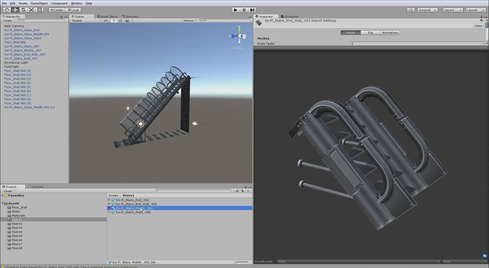Toggle scene audio speaker icon
This screenshot has width=489, height=268.
click(120, 20)
